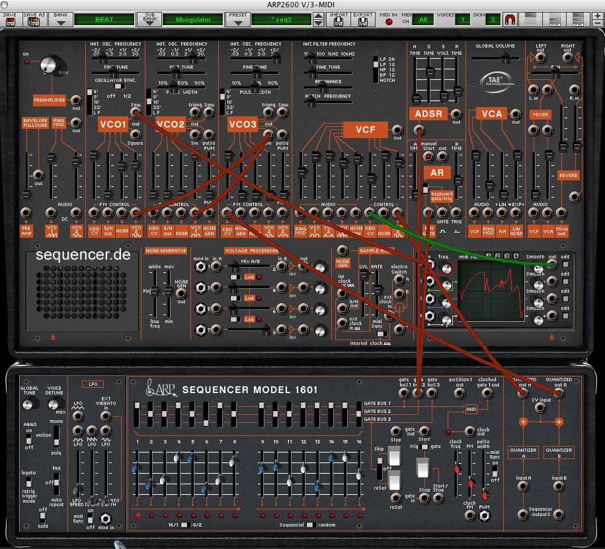This screenshot has width=605, height=549.
Task: Open the Skin number selector
Action: (x=493, y=19)
